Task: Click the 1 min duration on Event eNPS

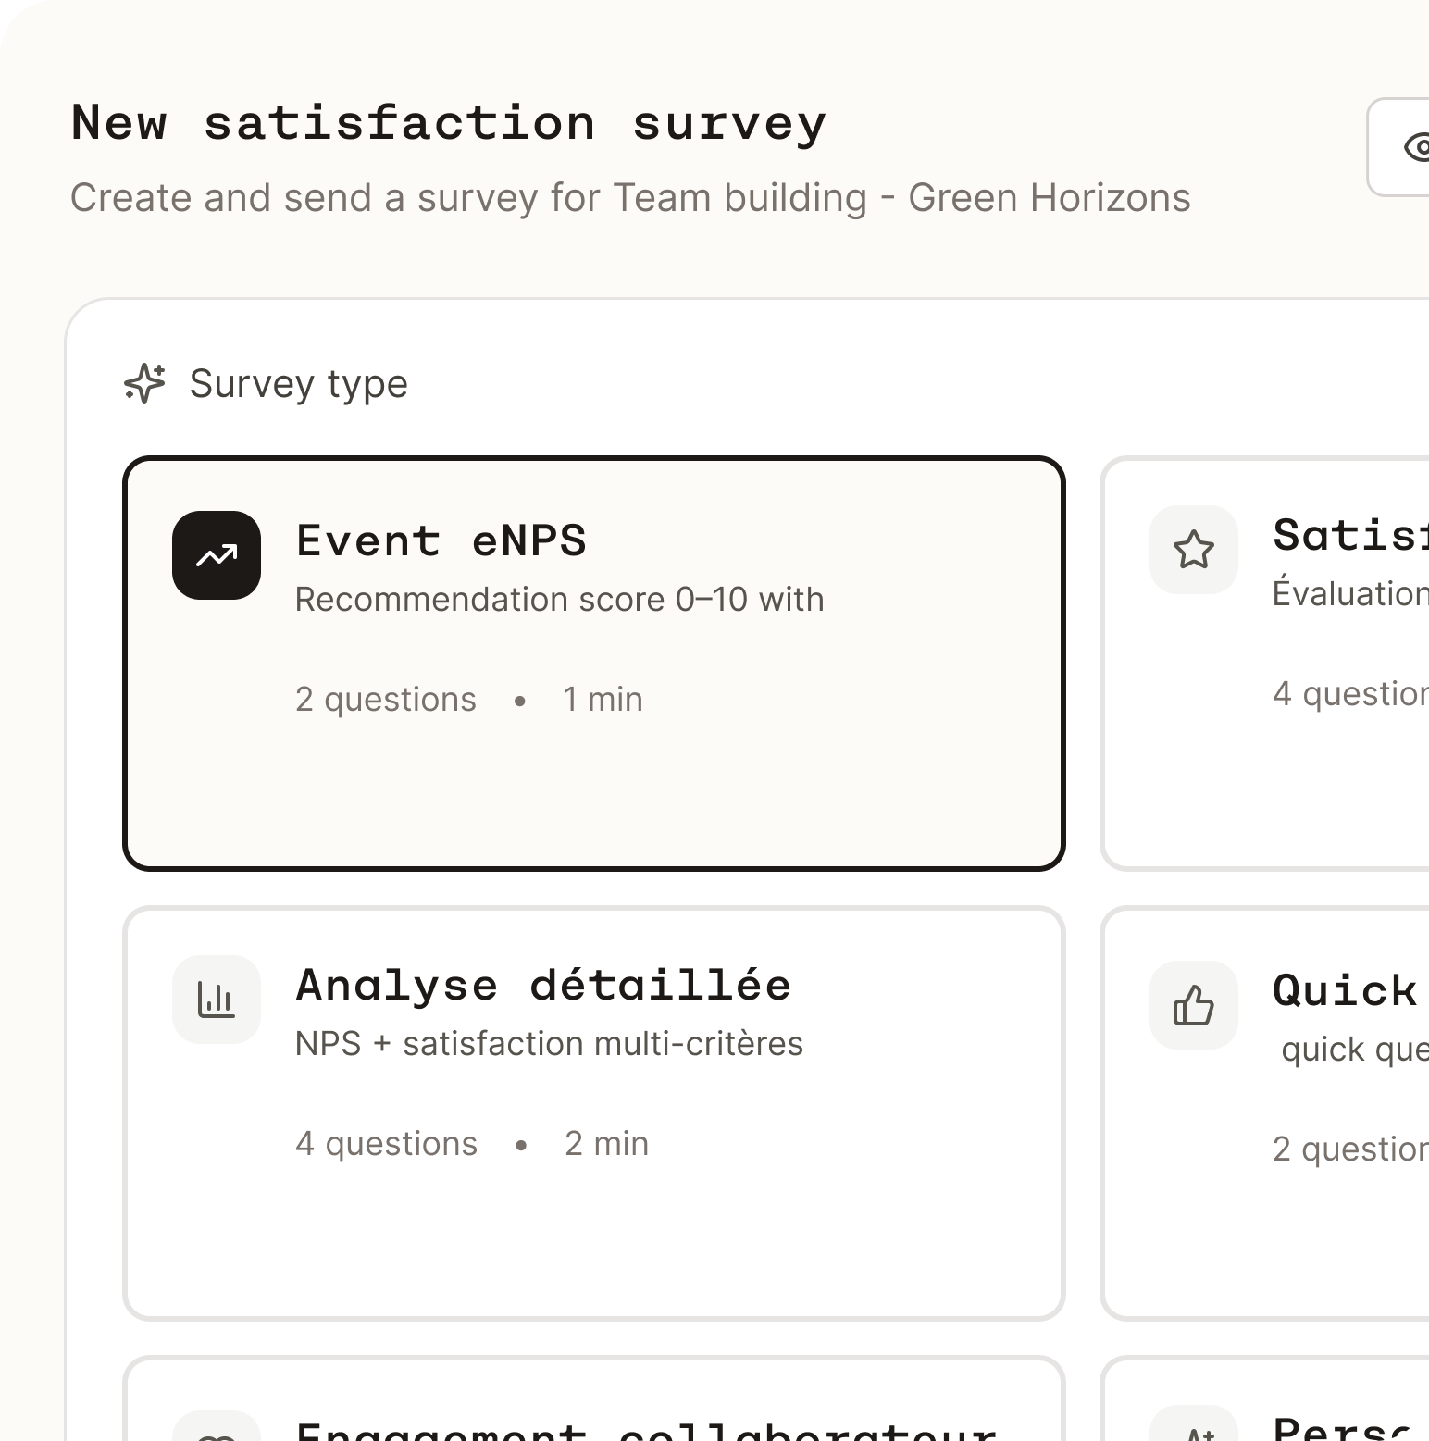Action: (602, 700)
